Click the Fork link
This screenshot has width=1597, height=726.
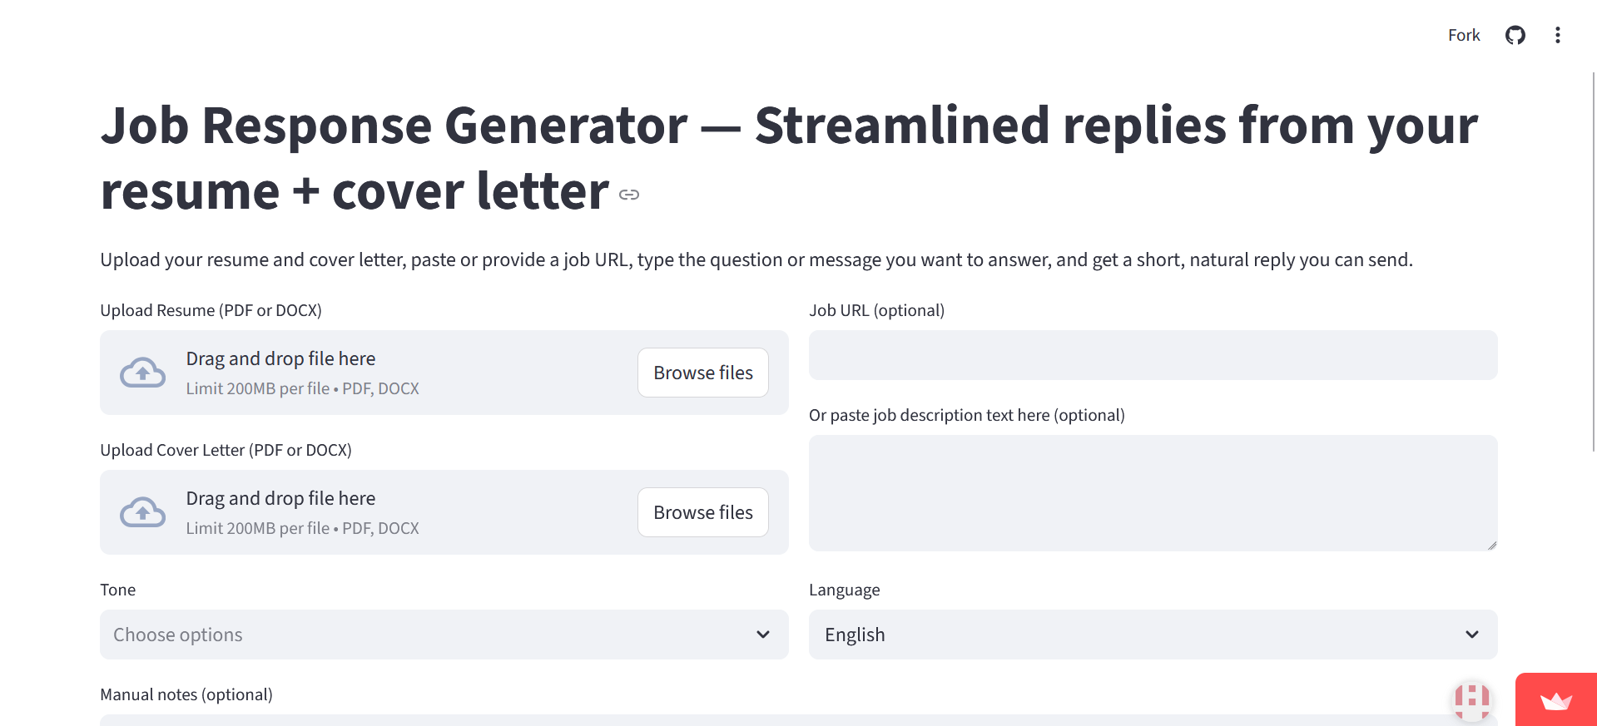[1464, 35]
